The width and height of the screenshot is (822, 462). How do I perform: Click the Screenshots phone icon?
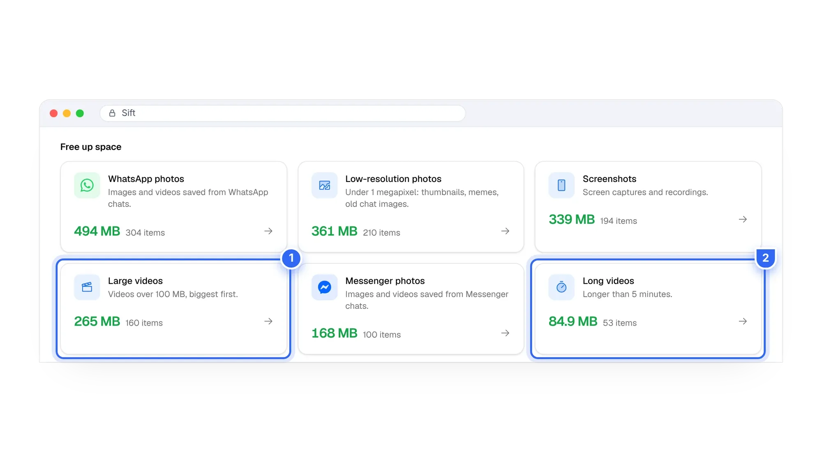561,185
